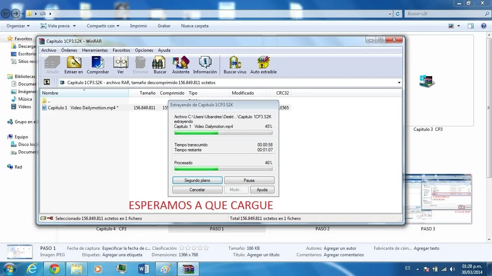Click the Explorer back navigation arrow
Screen dimensions: 492x276
[x=5, y=14]
